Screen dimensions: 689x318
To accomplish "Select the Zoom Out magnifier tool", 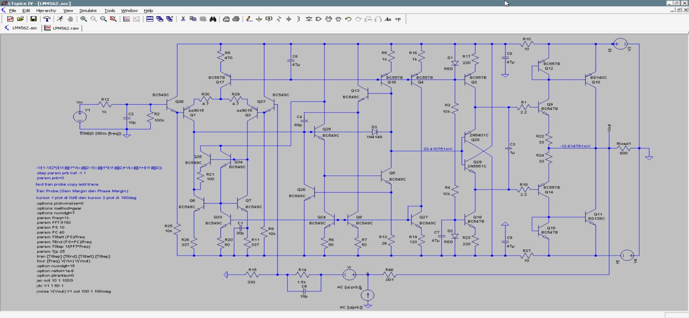I will click(103, 19).
